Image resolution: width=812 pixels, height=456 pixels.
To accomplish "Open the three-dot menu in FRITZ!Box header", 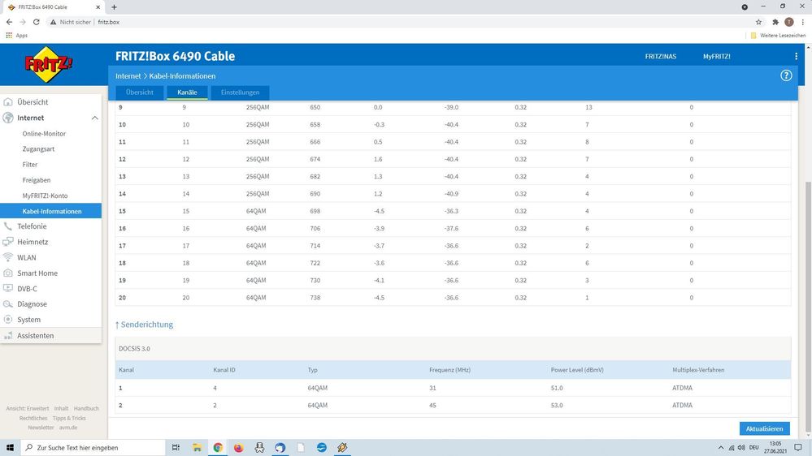I will [796, 56].
